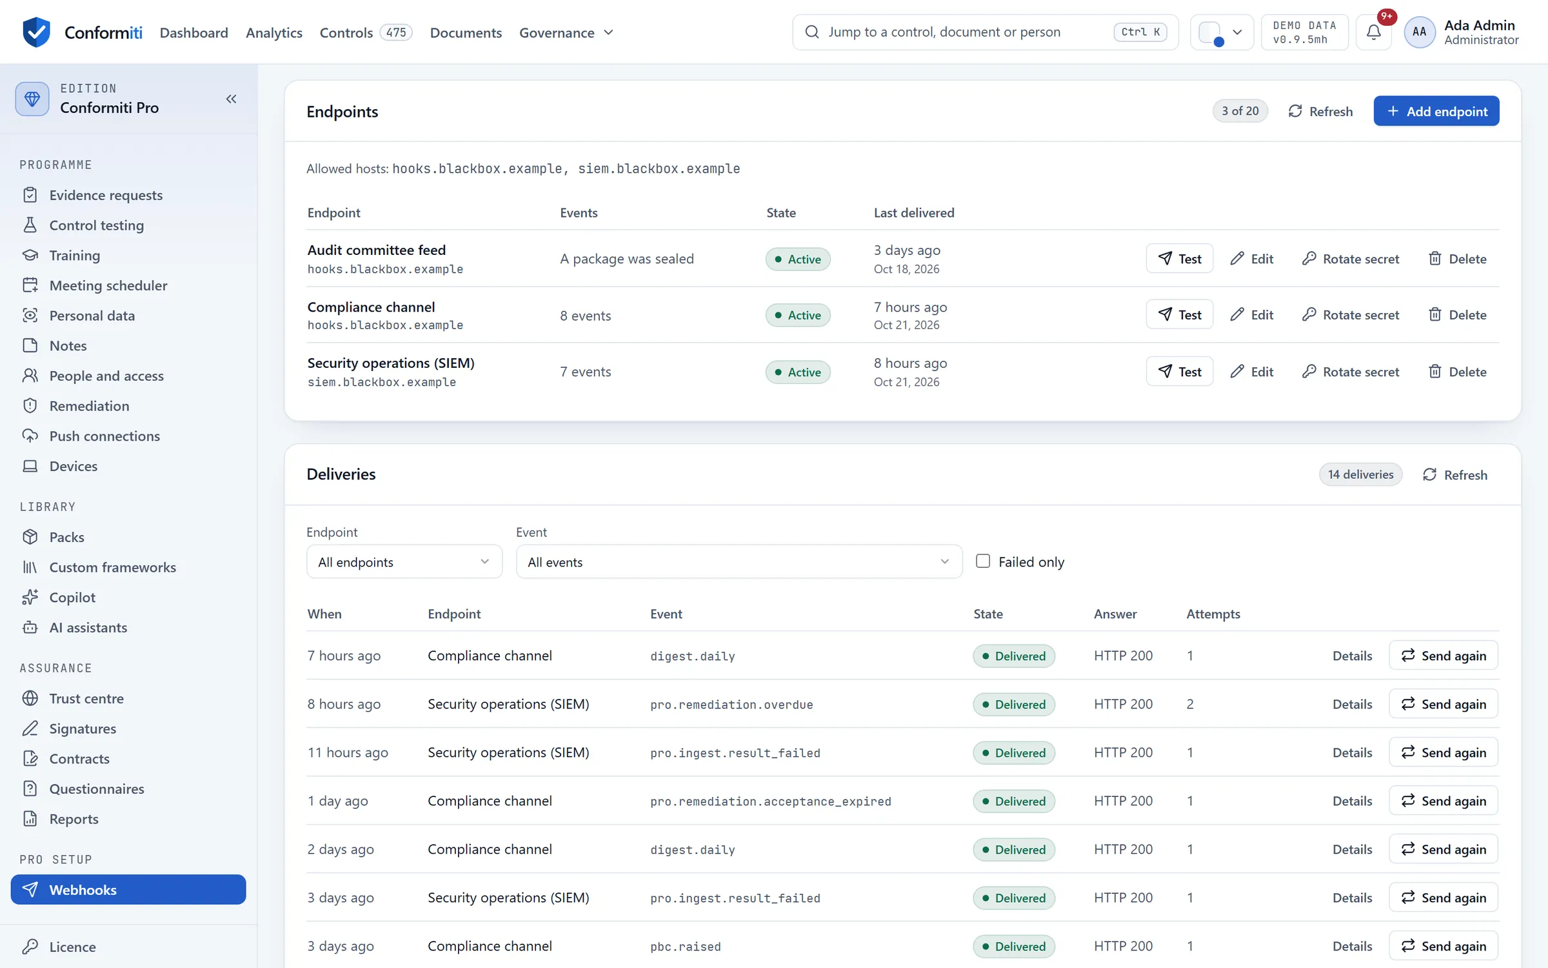The height and width of the screenshot is (968, 1548).
Task: Open the Licence page
Action: tap(128, 947)
